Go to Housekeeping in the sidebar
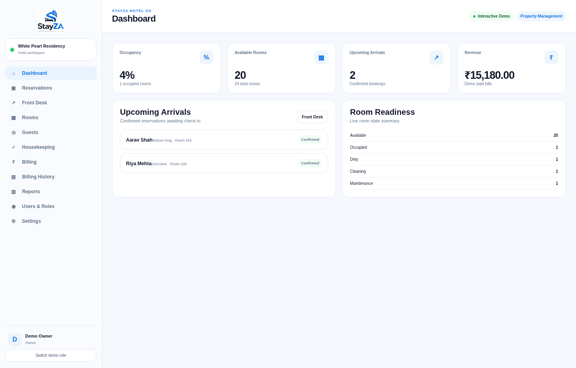Viewport: 576px width, 368px height. coord(51,147)
